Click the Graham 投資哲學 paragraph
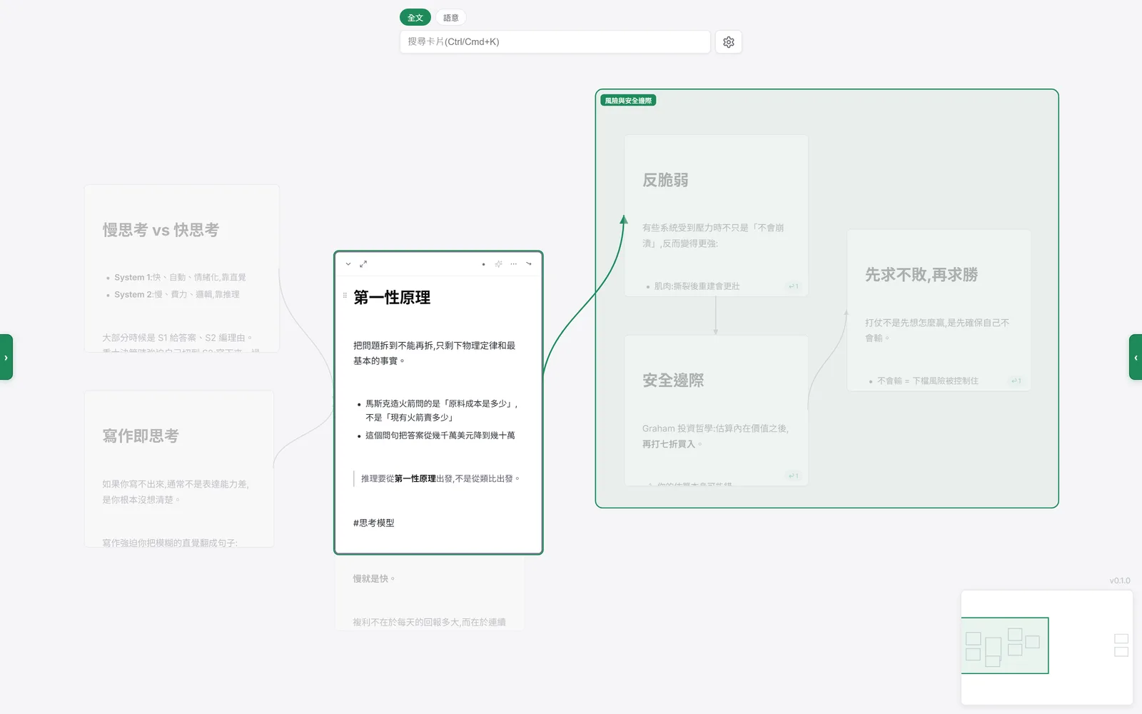Viewport: 1142px width, 714px height. pos(715,436)
